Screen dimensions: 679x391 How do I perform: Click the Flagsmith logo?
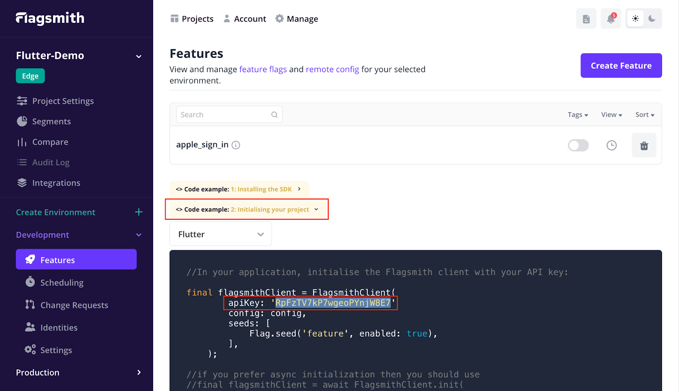[50, 18]
